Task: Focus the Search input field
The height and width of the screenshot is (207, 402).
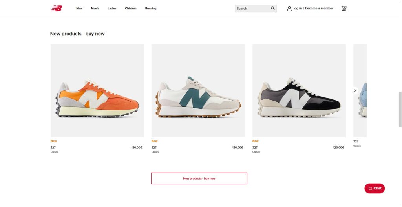Action: [x=252, y=9]
